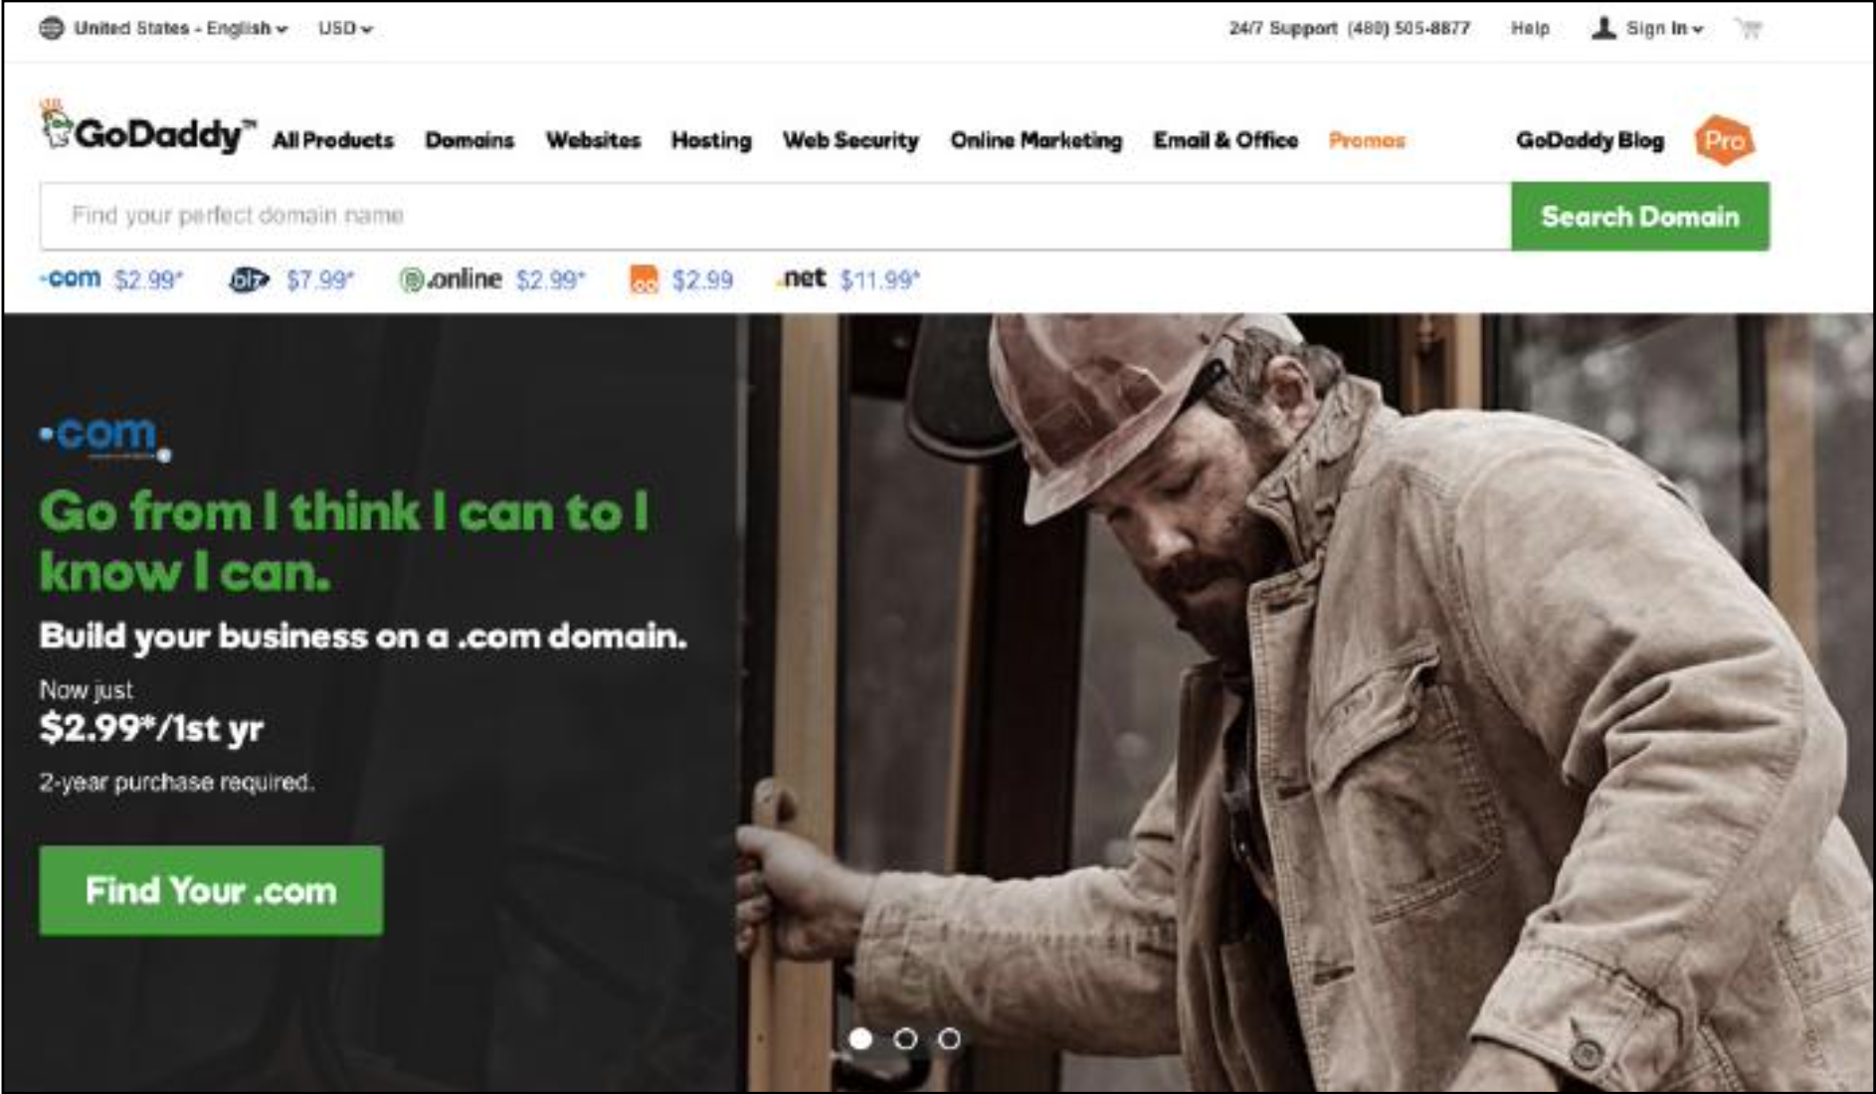Image resolution: width=1876 pixels, height=1094 pixels.
Task: Click the globe icon beside United States
Action: pyautogui.click(x=51, y=28)
